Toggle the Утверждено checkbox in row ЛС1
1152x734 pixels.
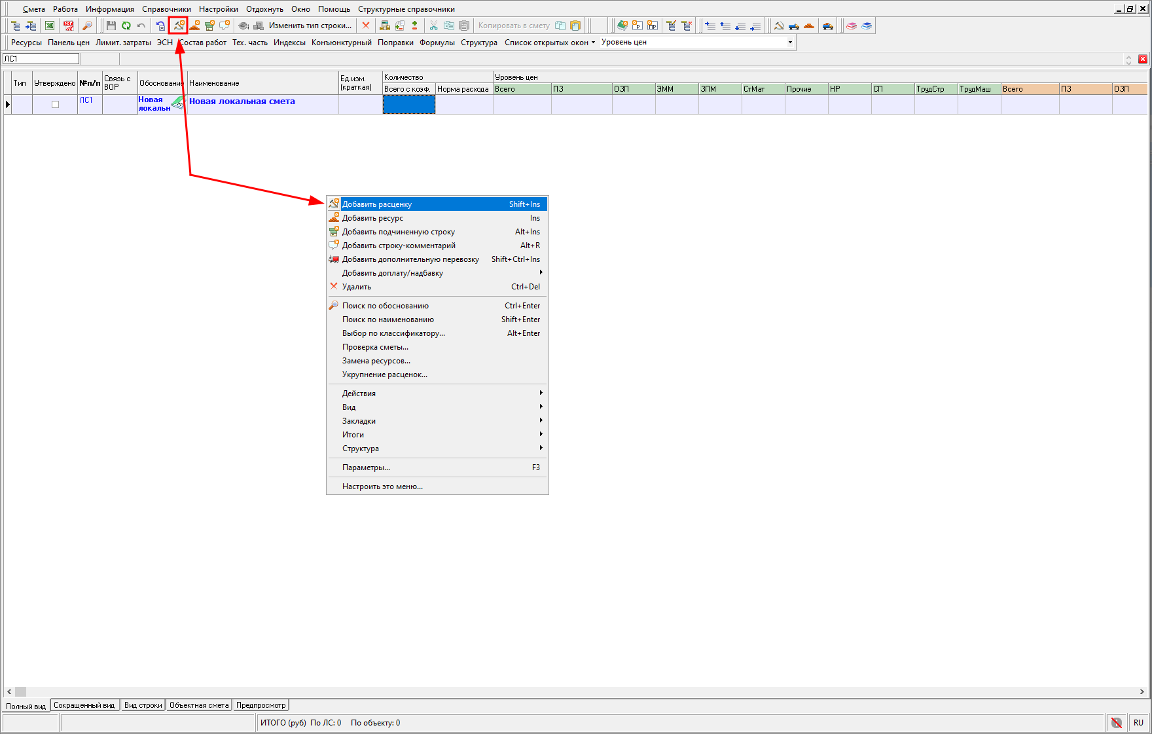[55, 104]
